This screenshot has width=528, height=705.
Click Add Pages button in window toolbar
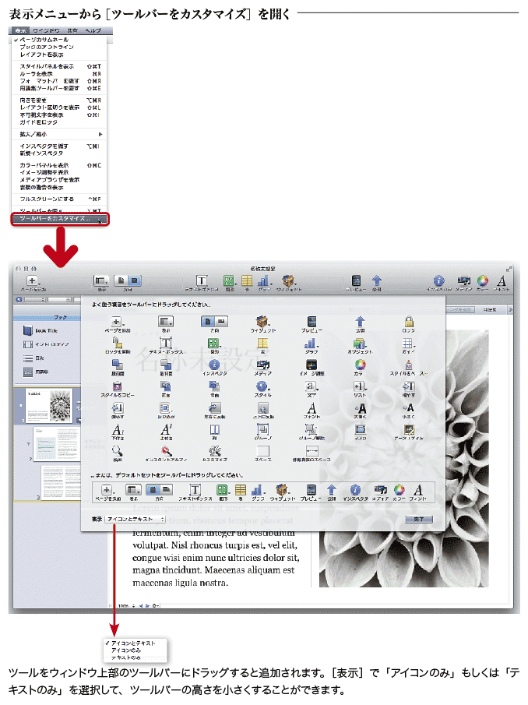pyautogui.click(x=33, y=281)
